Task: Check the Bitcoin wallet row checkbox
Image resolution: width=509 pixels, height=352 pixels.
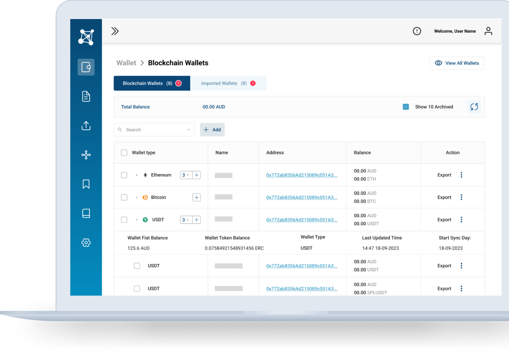Action: click(x=124, y=197)
